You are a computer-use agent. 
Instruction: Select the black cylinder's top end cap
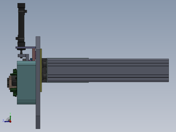[21, 5]
